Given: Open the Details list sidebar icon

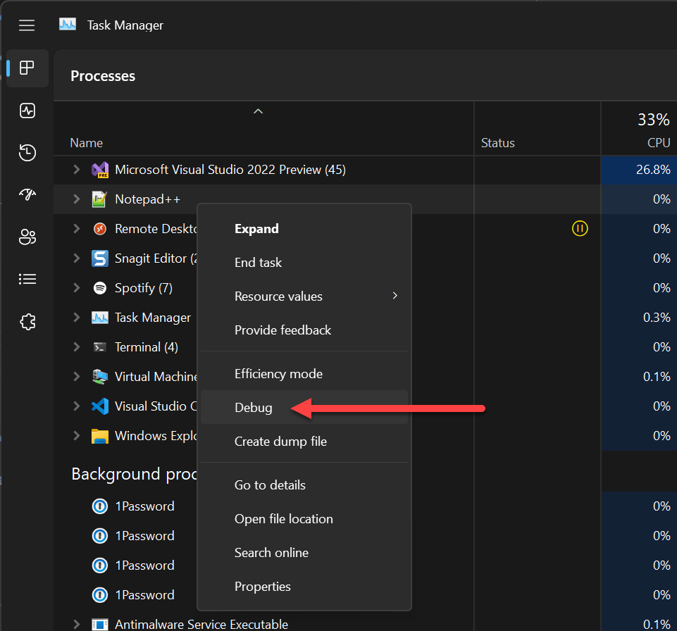Looking at the screenshot, I should [x=27, y=280].
